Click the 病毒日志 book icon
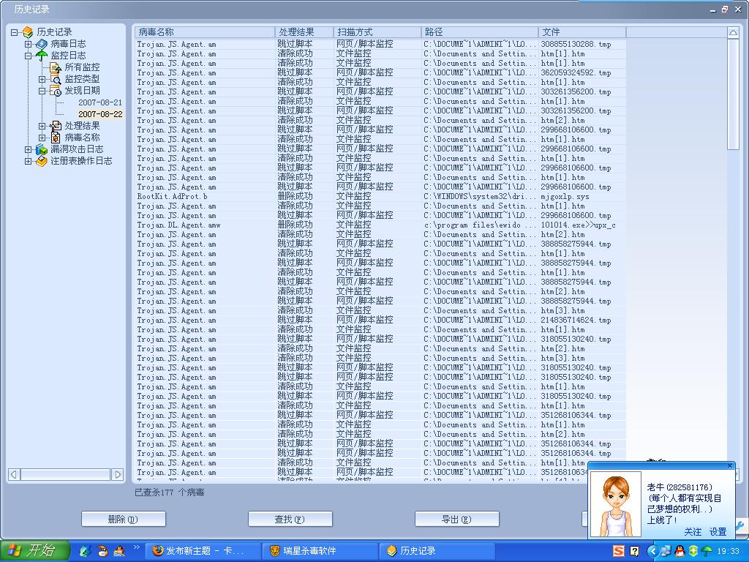 [x=42, y=44]
